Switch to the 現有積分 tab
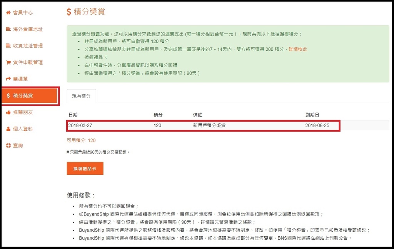 coord(81,96)
